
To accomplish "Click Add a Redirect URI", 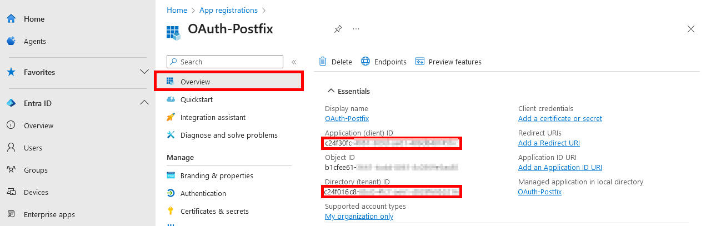I will coord(549,143).
